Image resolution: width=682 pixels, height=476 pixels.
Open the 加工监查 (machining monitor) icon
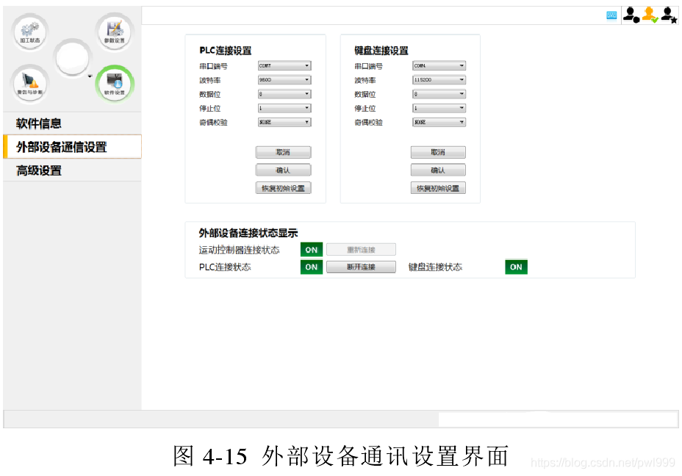click(x=30, y=32)
